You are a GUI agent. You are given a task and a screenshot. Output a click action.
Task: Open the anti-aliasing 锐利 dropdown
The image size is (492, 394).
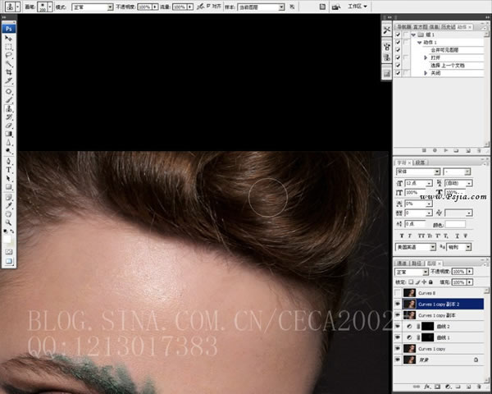tap(459, 247)
